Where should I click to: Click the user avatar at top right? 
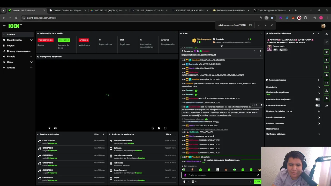(x=323, y=26)
